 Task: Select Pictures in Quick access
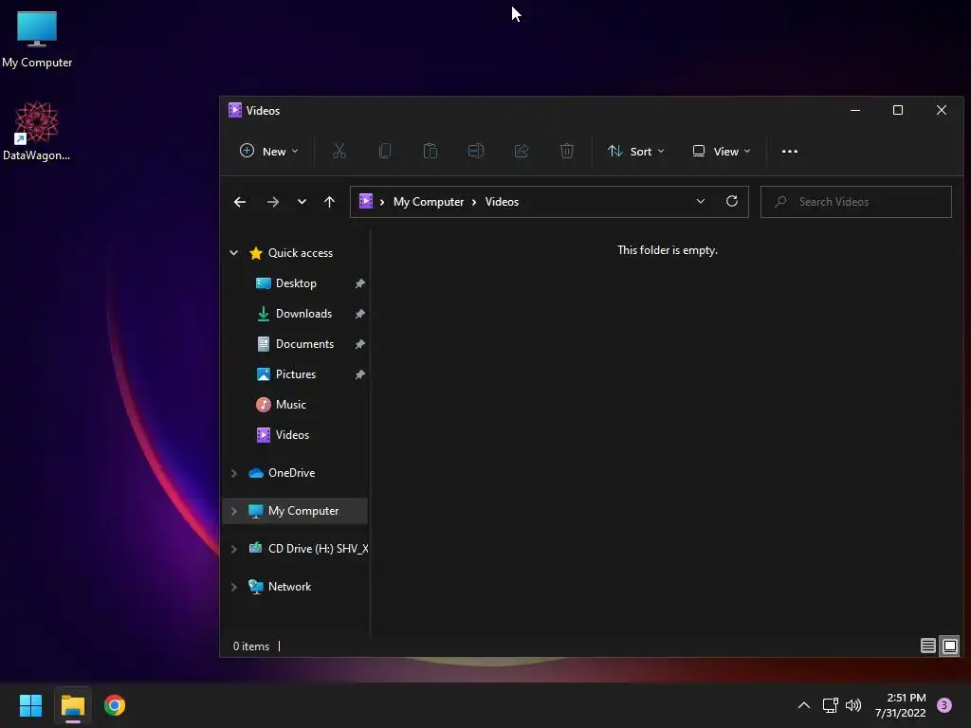(x=295, y=374)
